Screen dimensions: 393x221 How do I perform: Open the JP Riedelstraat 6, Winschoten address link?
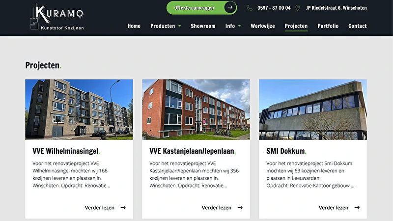(x=337, y=8)
